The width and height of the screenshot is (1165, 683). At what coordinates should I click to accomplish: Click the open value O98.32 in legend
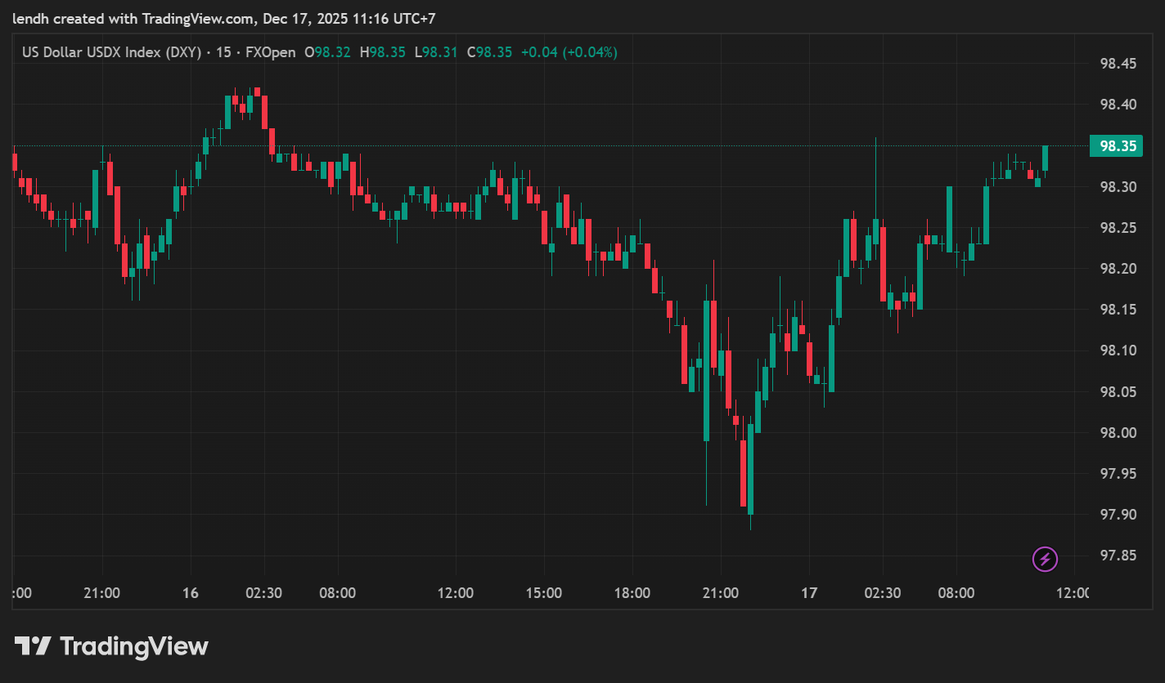tap(327, 52)
